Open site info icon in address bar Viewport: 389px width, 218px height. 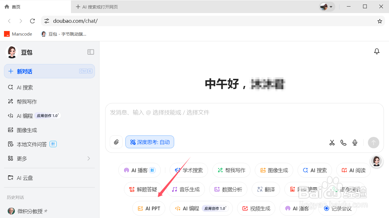pos(47,21)
